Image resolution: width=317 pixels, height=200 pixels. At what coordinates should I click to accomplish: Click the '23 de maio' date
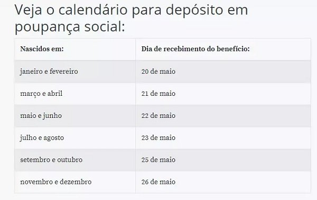coord(158,138)
